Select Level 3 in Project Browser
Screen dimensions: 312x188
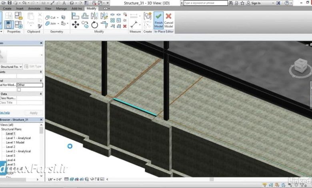[x=10, y=156]
